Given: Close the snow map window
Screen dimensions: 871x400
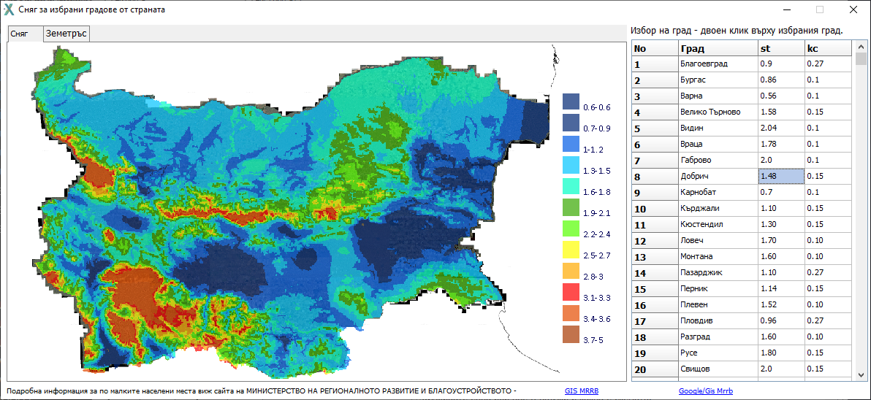Looking at the screenshot, I should (853, 9).
